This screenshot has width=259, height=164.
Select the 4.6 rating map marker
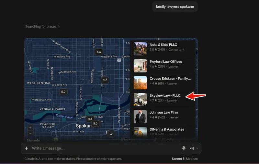[x=99, y=52]
